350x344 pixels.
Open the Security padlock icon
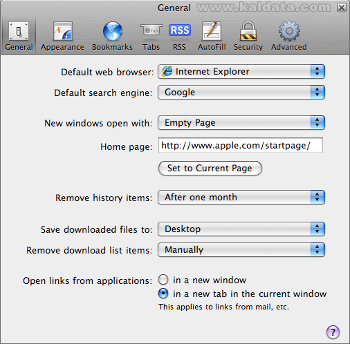tap(248, 31)
